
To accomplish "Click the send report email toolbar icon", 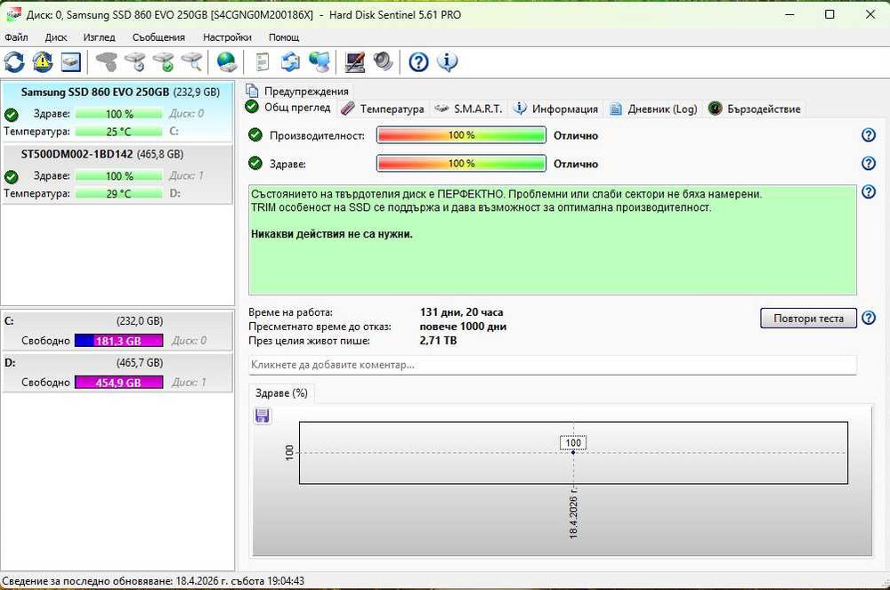I will (x=291, y=61).
